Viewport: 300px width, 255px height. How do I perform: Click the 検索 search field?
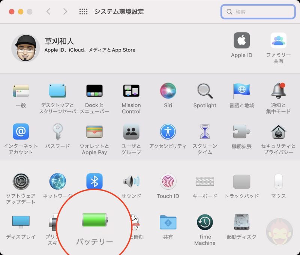tap(262, 12)
